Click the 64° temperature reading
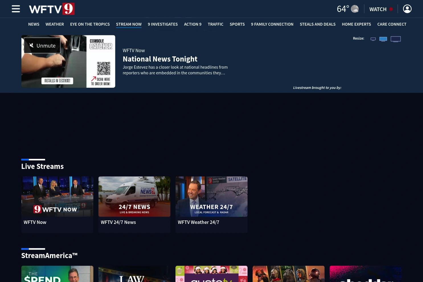The image size is (423, 282). [343, 9]
